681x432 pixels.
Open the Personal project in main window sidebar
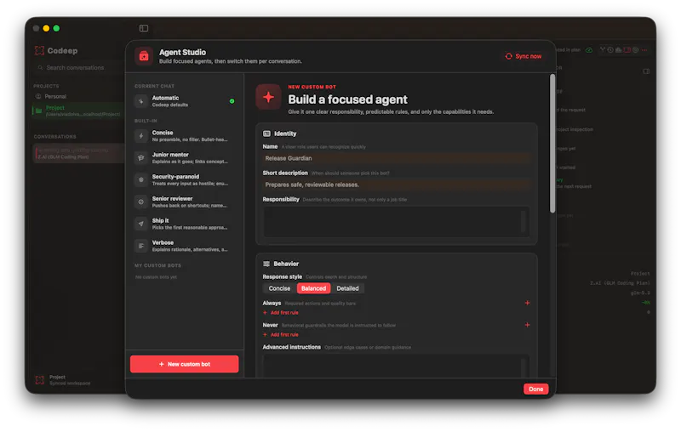[51, 96]
